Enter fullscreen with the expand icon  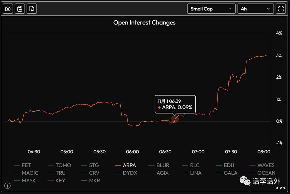coord(281,9)
